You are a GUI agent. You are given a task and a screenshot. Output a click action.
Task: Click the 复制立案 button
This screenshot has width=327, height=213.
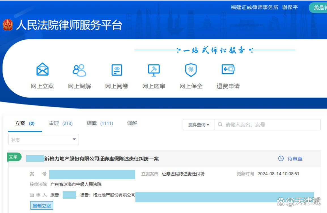point(42,205)
